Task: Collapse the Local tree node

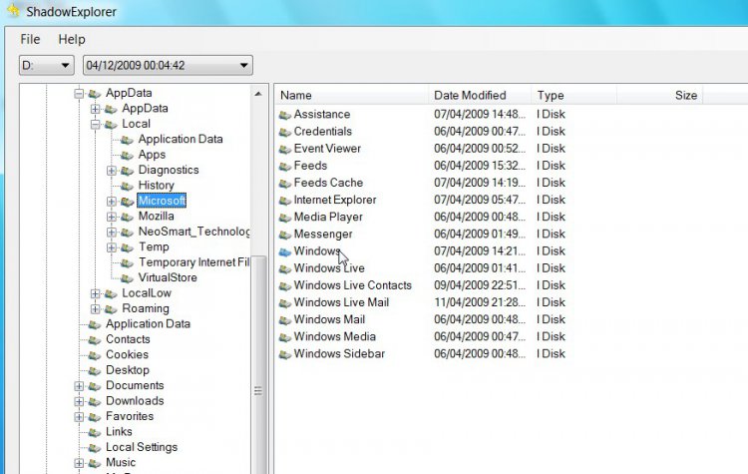Action: [96, 124]
